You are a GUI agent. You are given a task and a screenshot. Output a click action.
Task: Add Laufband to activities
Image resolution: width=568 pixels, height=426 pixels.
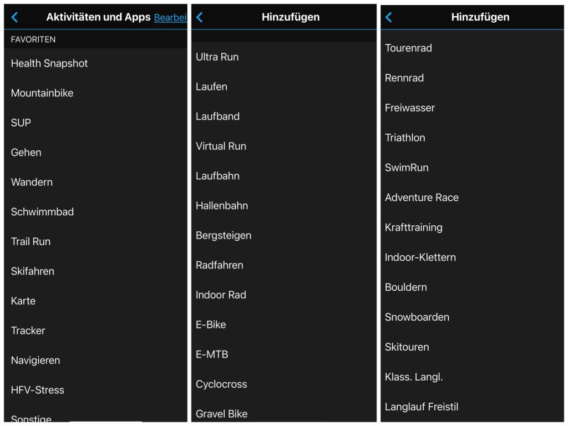pyautogui.click(x=217, y=116)
